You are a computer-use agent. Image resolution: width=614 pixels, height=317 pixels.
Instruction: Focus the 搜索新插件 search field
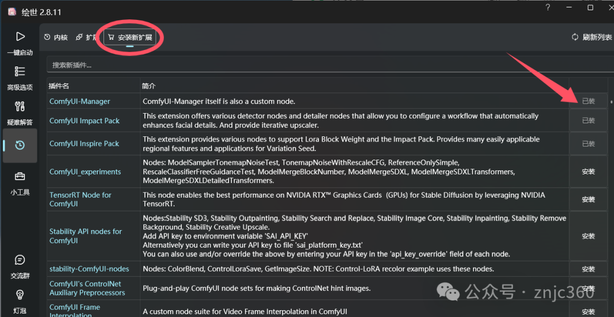[x=330, y=65]
